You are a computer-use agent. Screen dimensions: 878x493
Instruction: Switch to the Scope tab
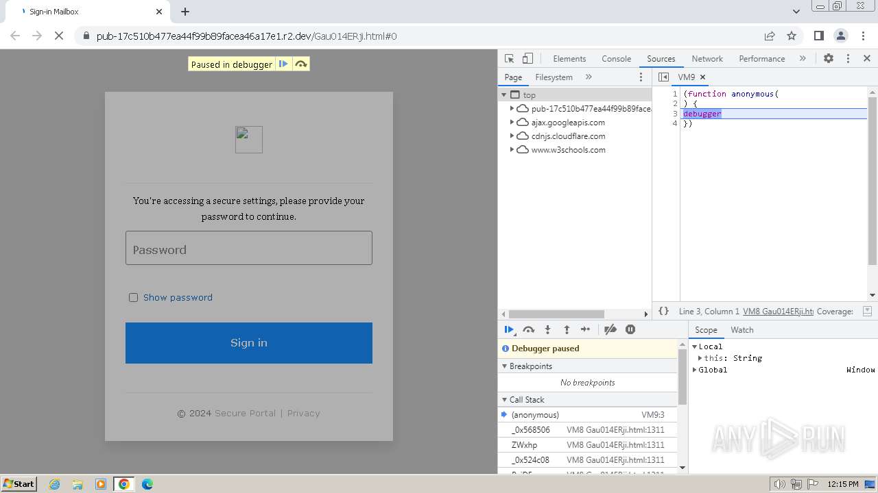coord(706,330)
